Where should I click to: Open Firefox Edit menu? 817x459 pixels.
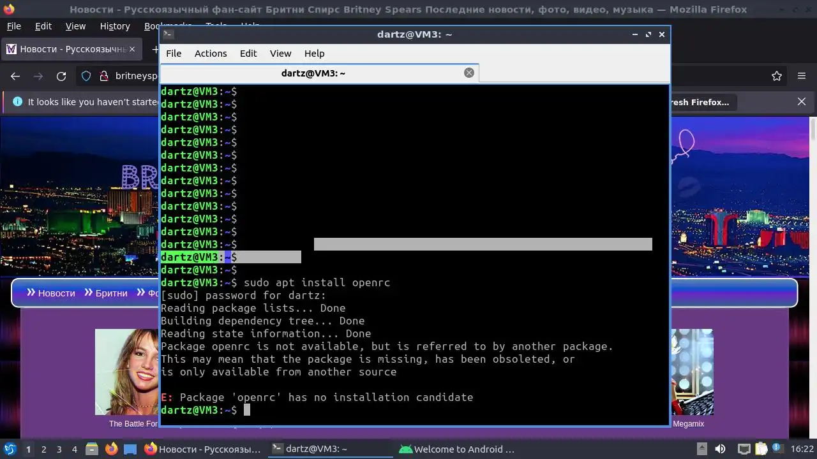pyautogui.click(x=43, y=26)
